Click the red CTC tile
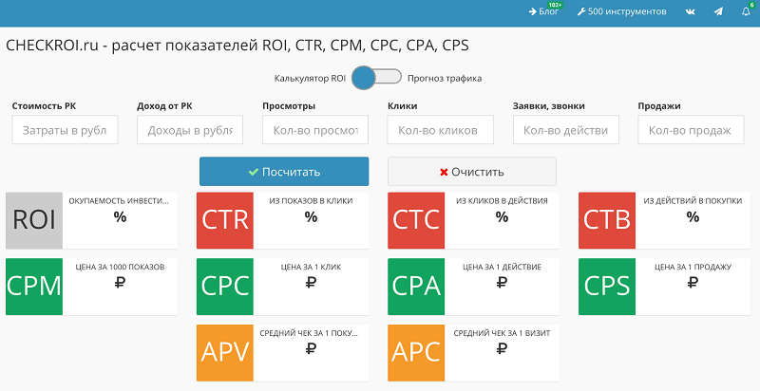This screenshot has height=391, width=760. coord(416,220)
